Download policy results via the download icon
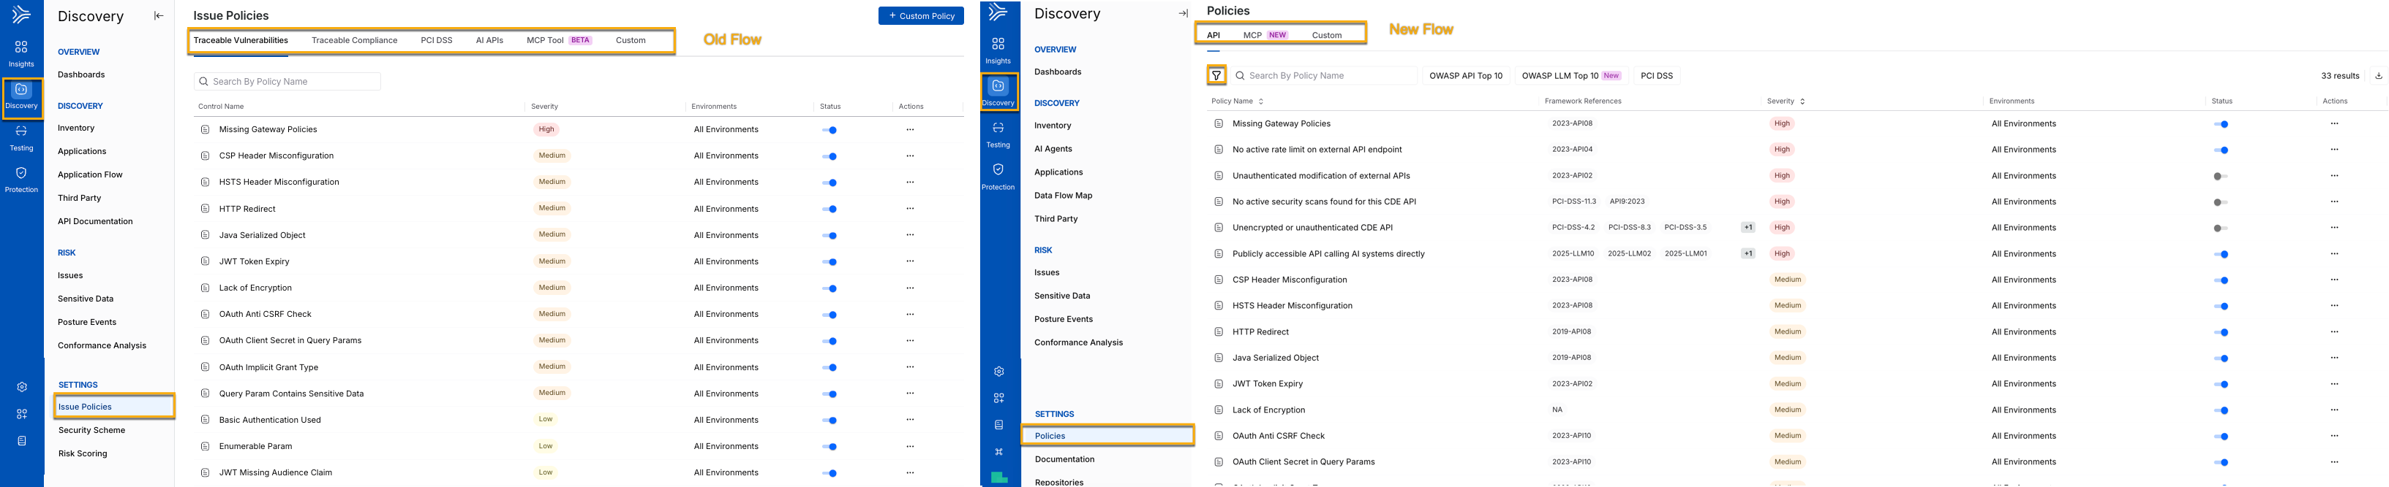 point(2378,76)
